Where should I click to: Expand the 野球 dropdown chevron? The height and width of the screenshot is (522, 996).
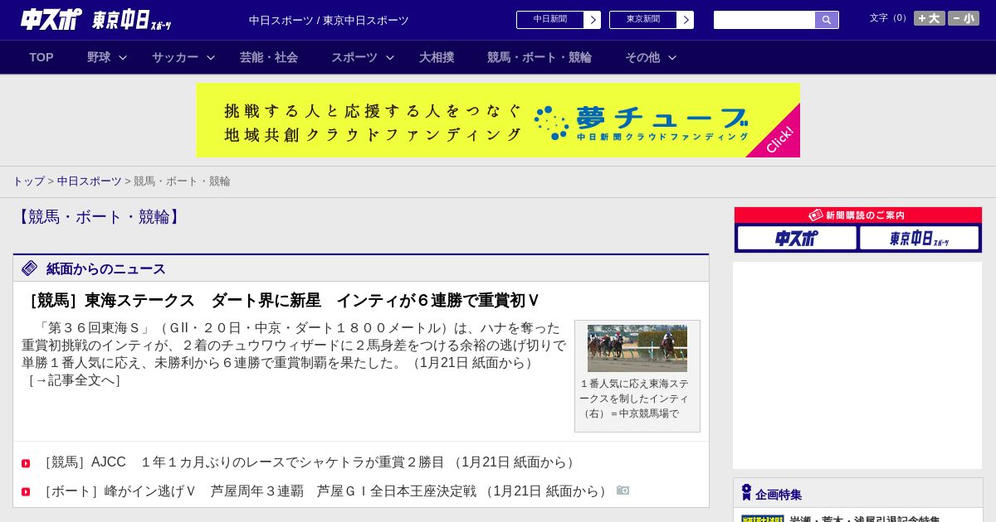(x=123, y=57)
